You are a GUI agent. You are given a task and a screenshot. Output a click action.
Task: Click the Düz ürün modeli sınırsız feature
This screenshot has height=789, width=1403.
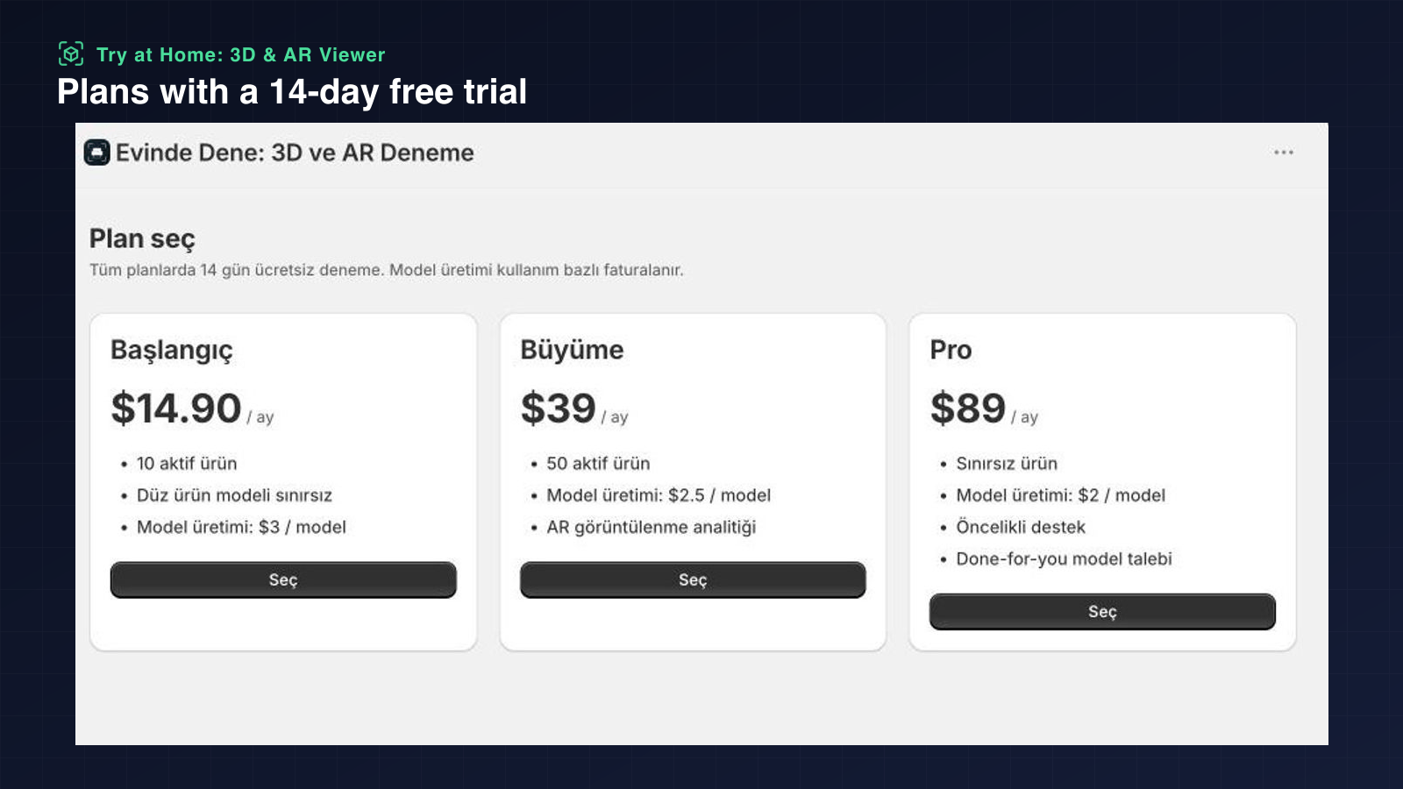click(x=234, y=495)
